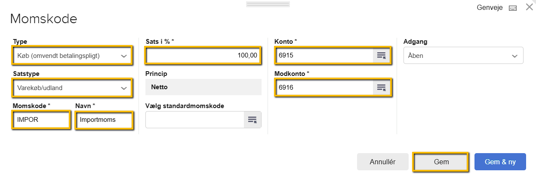
Task: Close the Momskode dialog with X
Action: (x=530, y=7)
